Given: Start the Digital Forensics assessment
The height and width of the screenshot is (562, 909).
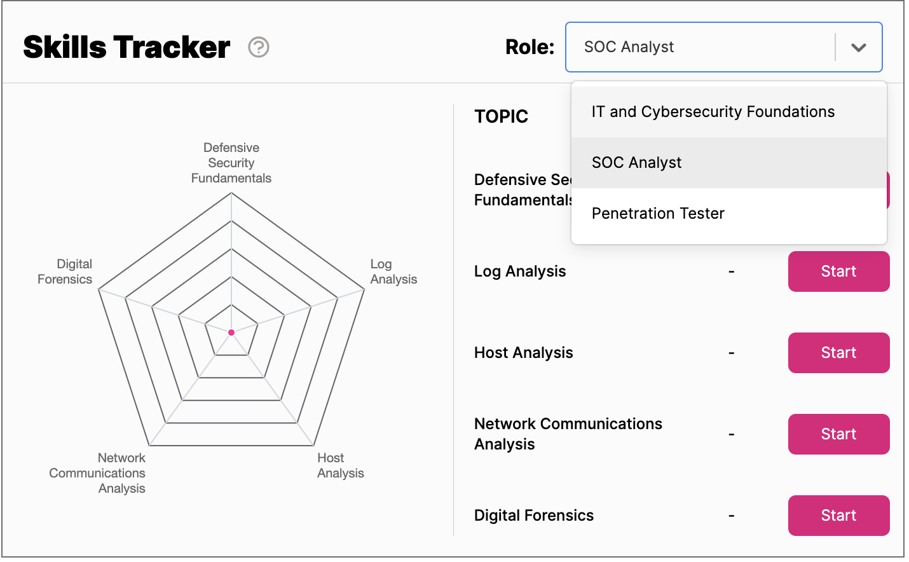Looking at the screenshot, I should (838, 516).
